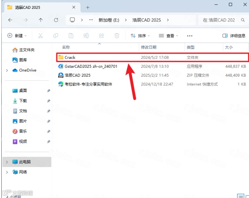The image size is (249, 198).
Task: Open the 排序 sort dropdown
Action: pyautogui.click(x=140, y=35)
